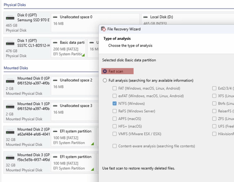Viewport: 234px width, 182px height.
Task: Click SSSTC CL1-8D512 model name
Action: click(x=33, y=45)
